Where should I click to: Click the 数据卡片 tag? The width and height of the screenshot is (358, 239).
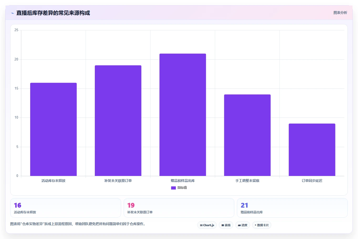point(262,225)
